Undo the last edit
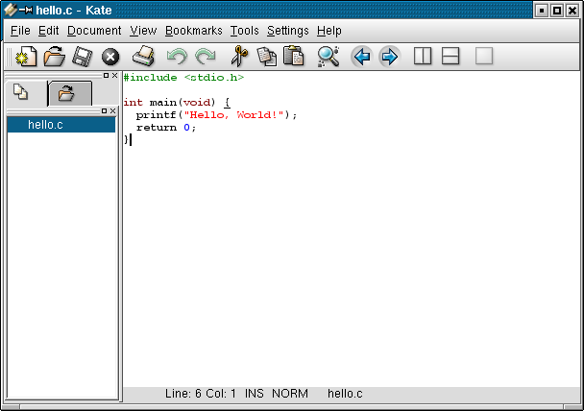The image size is (584, 411). pos(177,57)
